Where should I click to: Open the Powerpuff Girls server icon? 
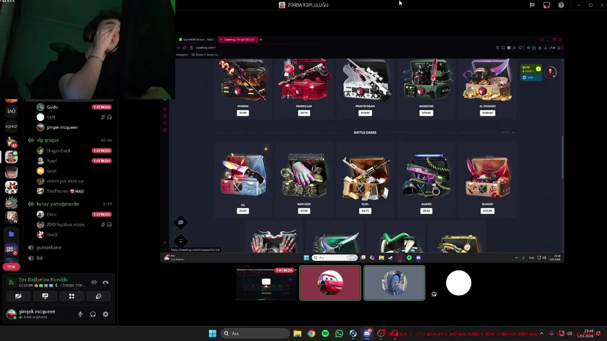11,188
